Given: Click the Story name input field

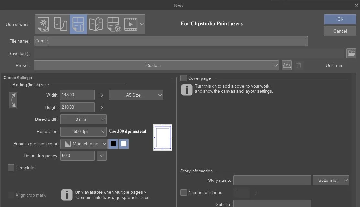Looking at the screenshot, I should [x=272, y=181].
